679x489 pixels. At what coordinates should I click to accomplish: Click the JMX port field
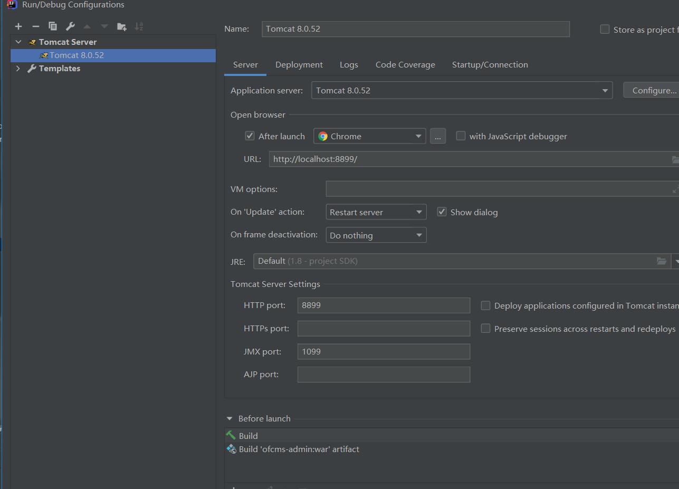(384, 352)
